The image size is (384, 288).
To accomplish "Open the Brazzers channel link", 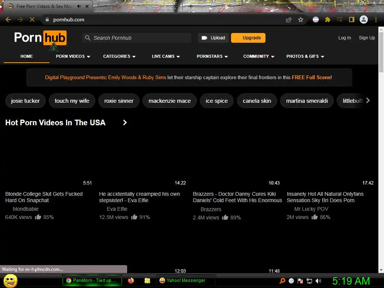I will point(211,209).
